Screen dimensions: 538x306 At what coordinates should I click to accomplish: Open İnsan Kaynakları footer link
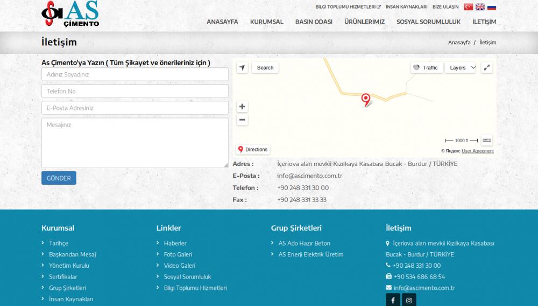pos(71,299)
